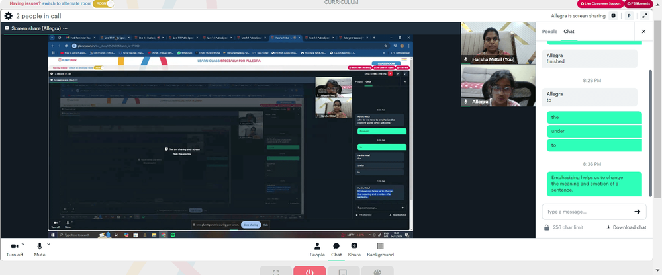Screen dimensions: 662x275
Task: Click the '8:26 PM' timestamp
Action: pyautogui.click(x=592, y=80)
